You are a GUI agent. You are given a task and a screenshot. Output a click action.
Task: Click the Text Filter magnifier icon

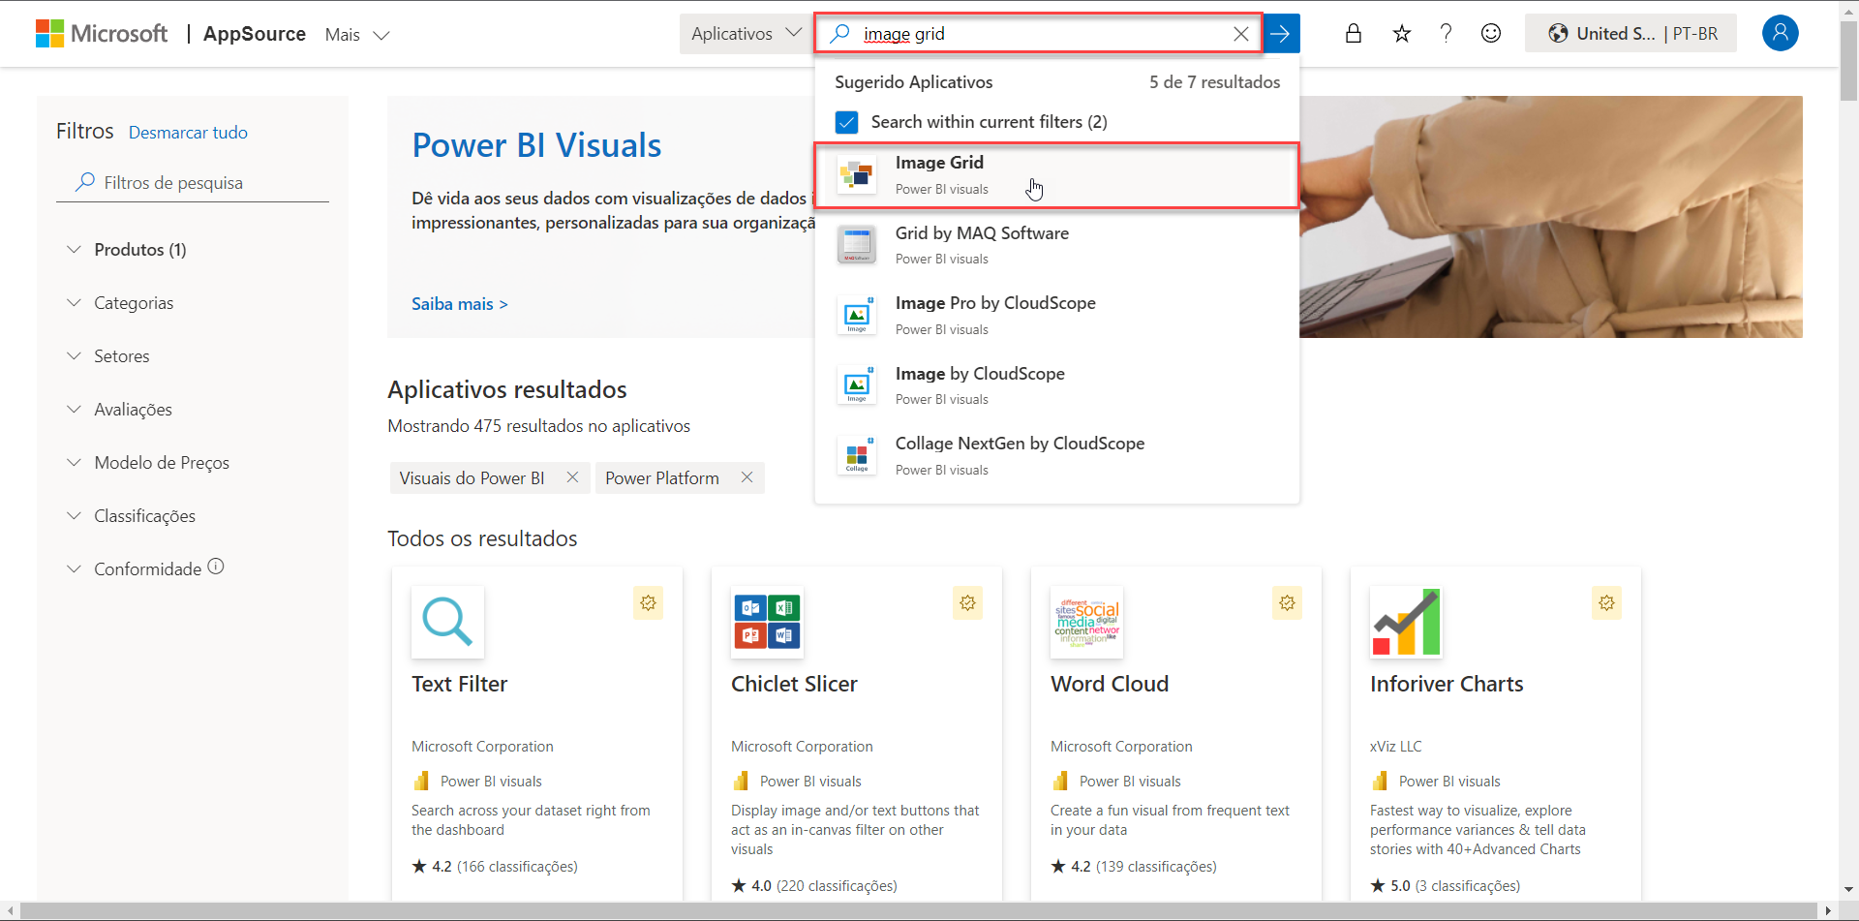(447, 622)
